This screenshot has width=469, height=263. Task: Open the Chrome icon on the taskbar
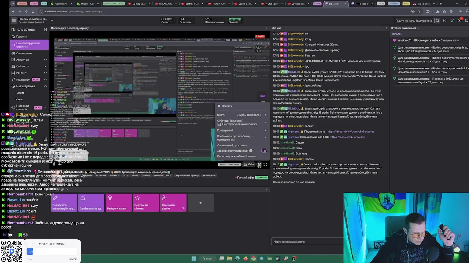click(253, 259)
